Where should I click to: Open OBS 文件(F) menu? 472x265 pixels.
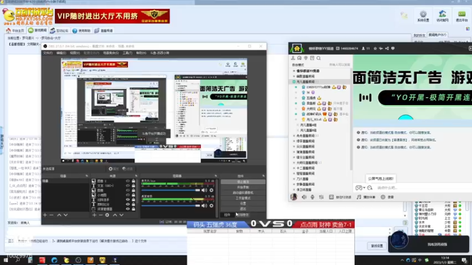tap(48, 53)
